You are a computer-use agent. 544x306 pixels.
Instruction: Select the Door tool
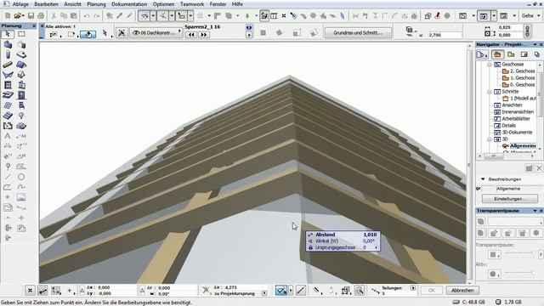coord(21,95)
